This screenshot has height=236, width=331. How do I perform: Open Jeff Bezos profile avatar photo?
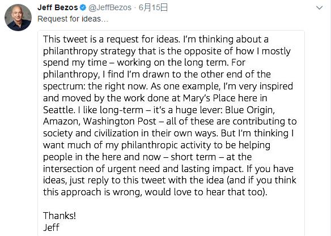[18, 18]
